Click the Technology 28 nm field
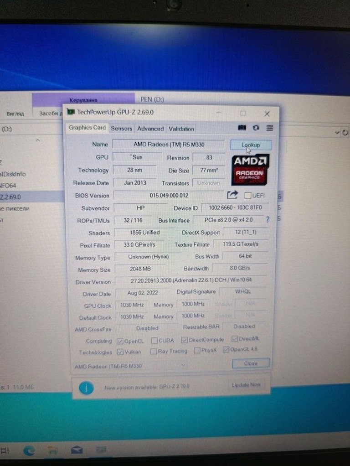Image resolution: width=350 pixels, height=466 pixels. pyautogui.click(x=134, y=170)
